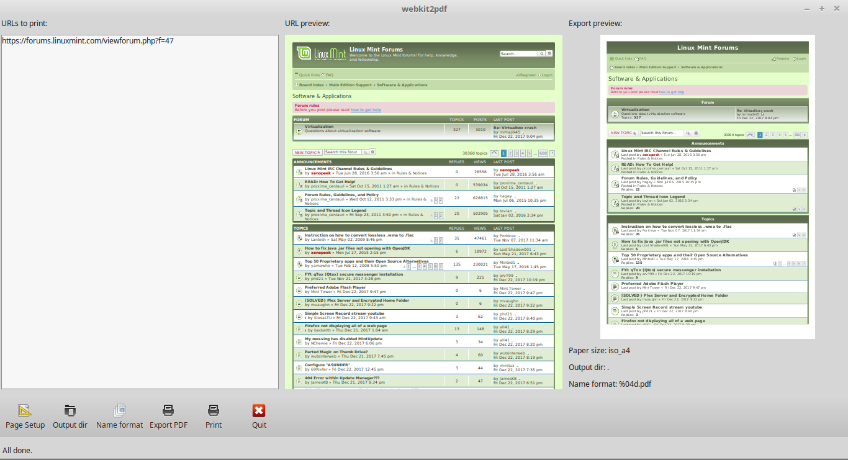848x460 pixels.
Task: Choose the Output dir toolbar icon
Action: pyautogui.click(x=70, y=410)
